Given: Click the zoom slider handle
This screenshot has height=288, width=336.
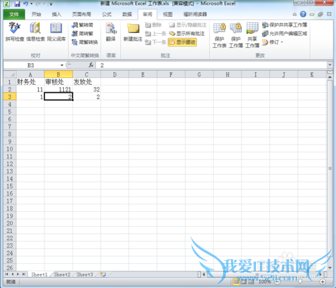Looking at the screenshot, I should tap(300, 282).
